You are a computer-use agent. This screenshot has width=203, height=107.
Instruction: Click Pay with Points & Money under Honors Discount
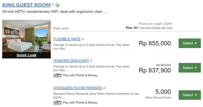tap(80, 75)
